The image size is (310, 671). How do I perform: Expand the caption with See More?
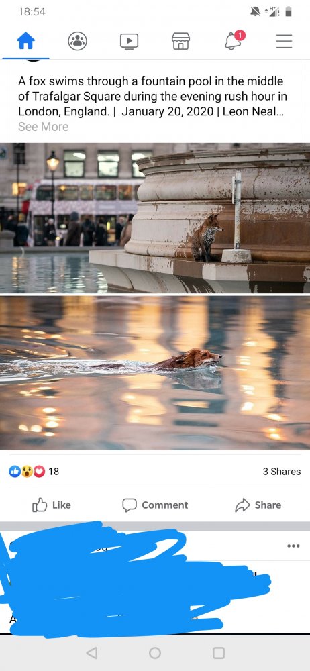(43, 127)
